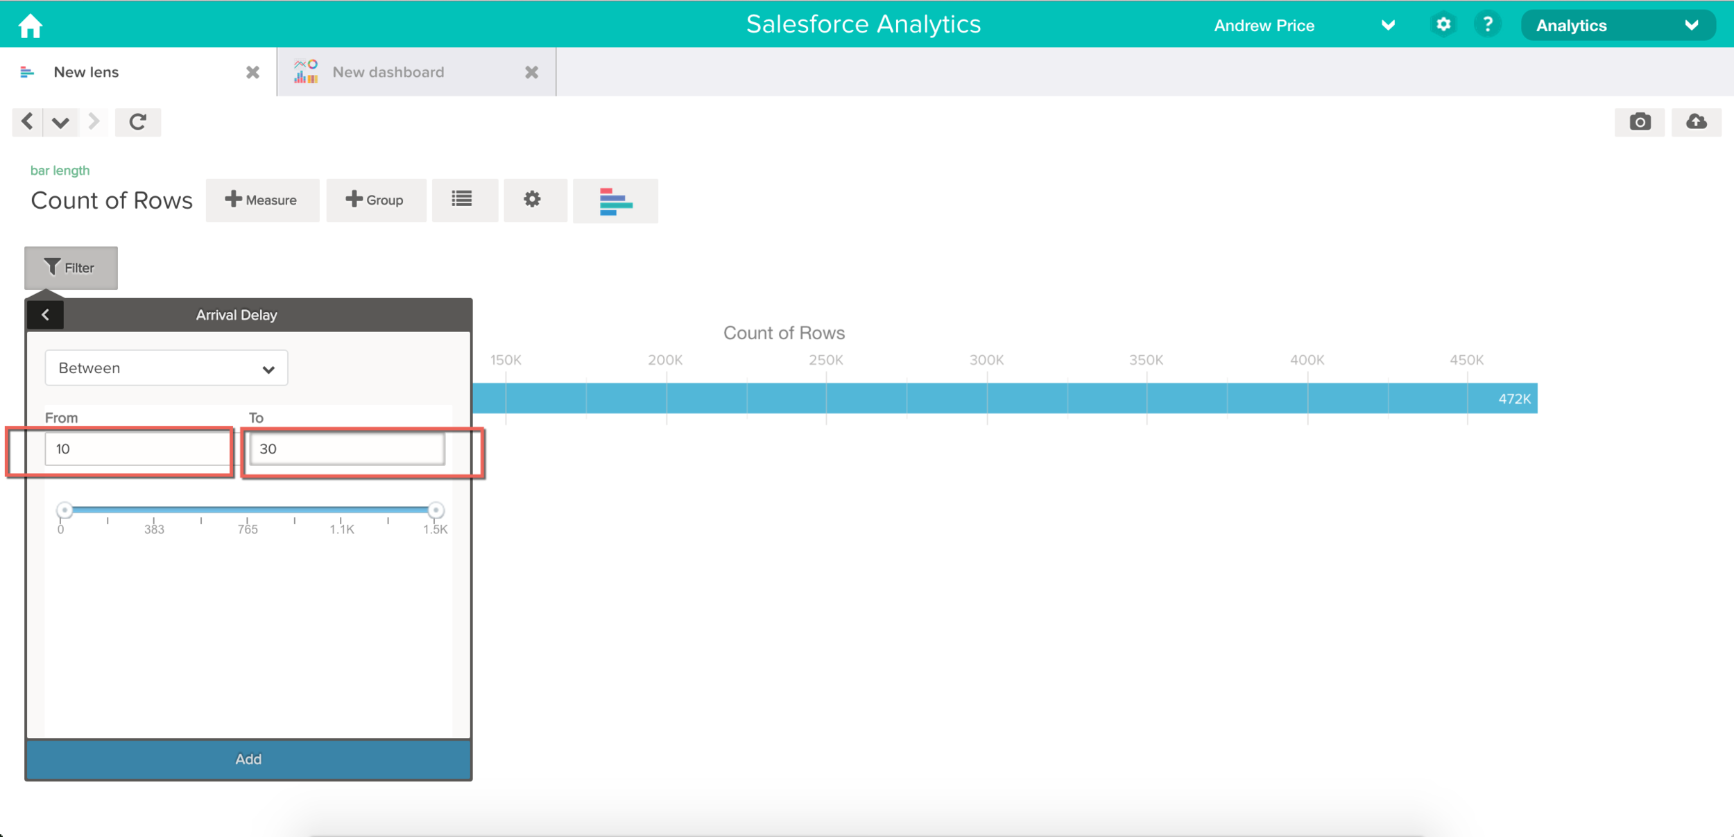Click the Arrival Delay panel title
Image resolution: width=1734 pixels, height=837 pixels.
tap(237, 315)
